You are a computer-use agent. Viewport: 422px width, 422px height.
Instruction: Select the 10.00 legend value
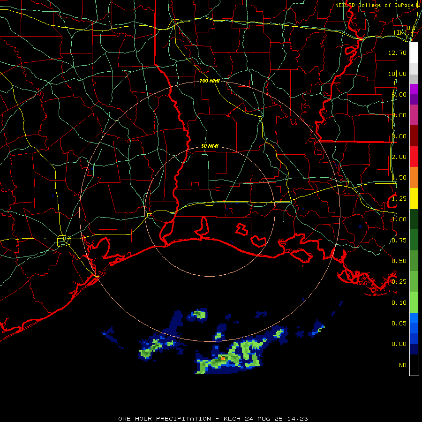397,74
